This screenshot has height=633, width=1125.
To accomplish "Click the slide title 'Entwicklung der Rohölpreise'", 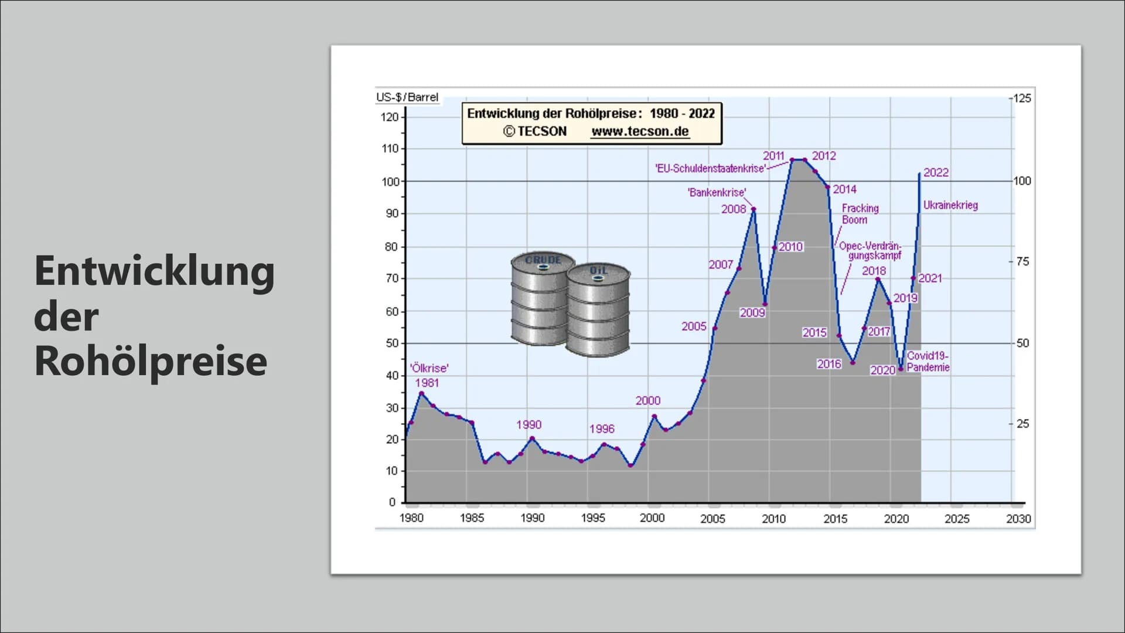I will click(154, 316).
